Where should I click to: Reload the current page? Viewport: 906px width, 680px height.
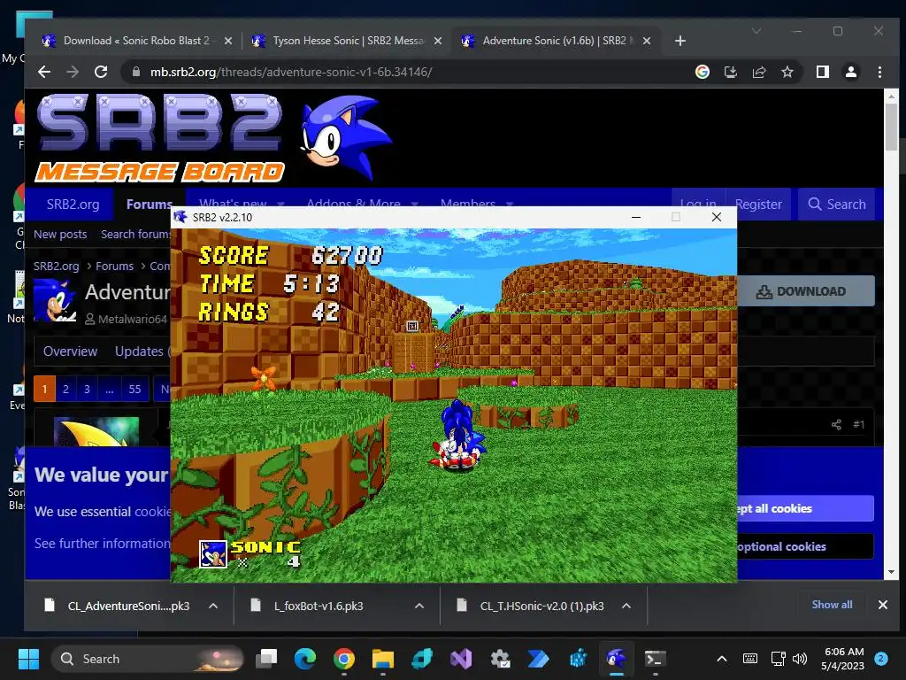101,72
